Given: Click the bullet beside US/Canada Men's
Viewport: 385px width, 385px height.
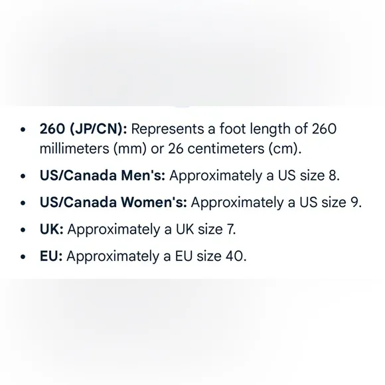Looking at the screenshot, I should pos(23,176).
